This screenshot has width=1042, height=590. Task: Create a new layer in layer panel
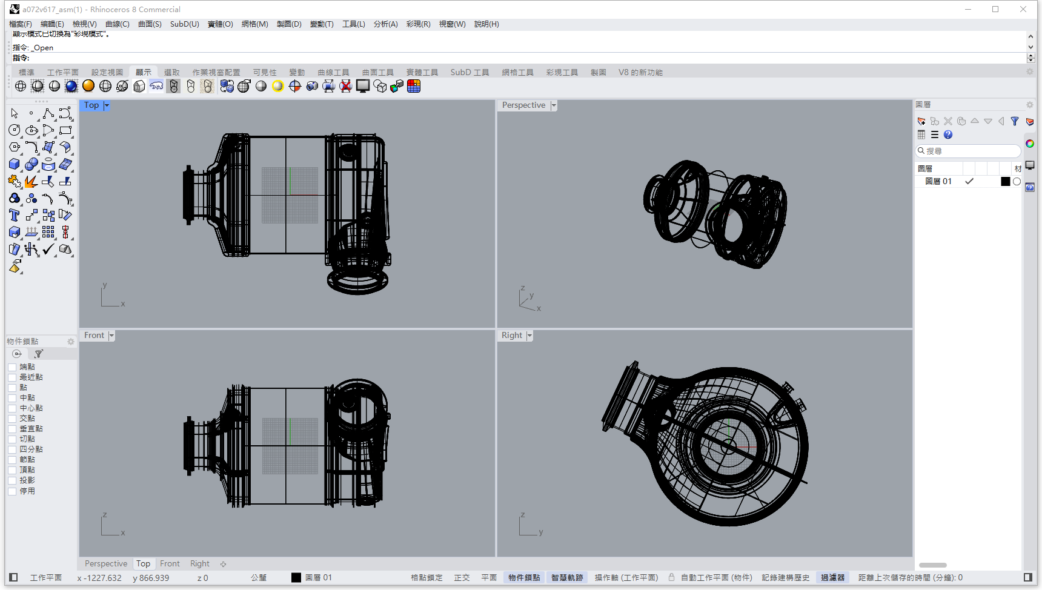click(921, 121)
